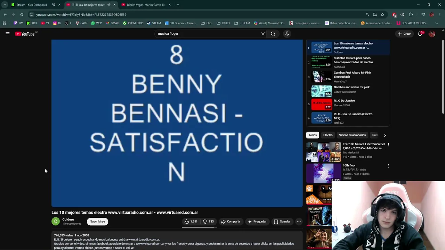
Task: Clear the search text with X icon
Action: 263,34
